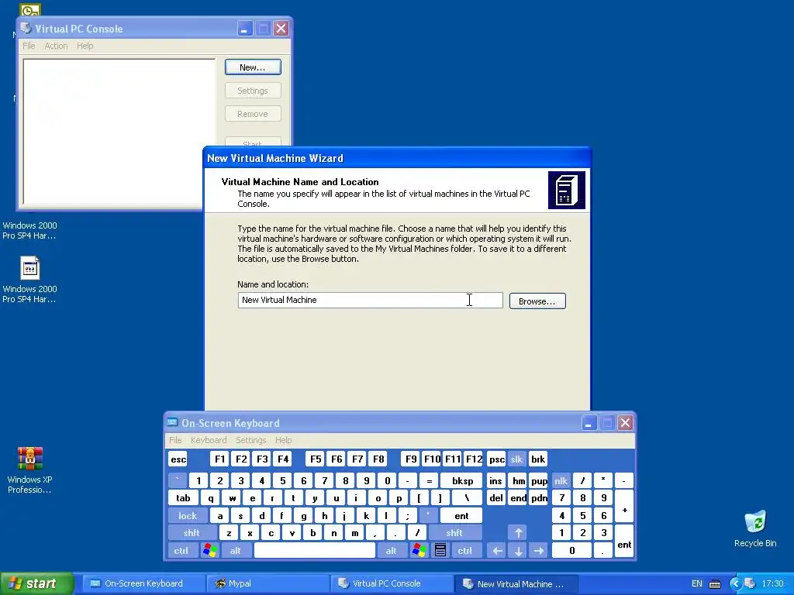Click the pdn key
The height and width of the screenshot is (595, 794).
tap(539, 498)
